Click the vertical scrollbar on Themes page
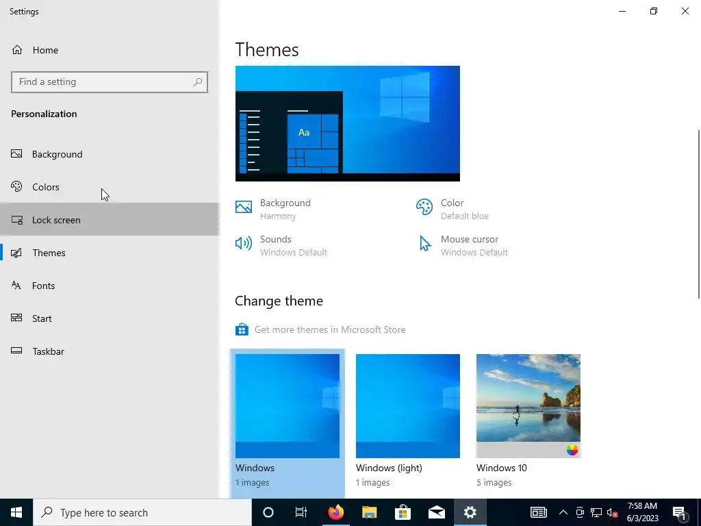 pos(698,214)
